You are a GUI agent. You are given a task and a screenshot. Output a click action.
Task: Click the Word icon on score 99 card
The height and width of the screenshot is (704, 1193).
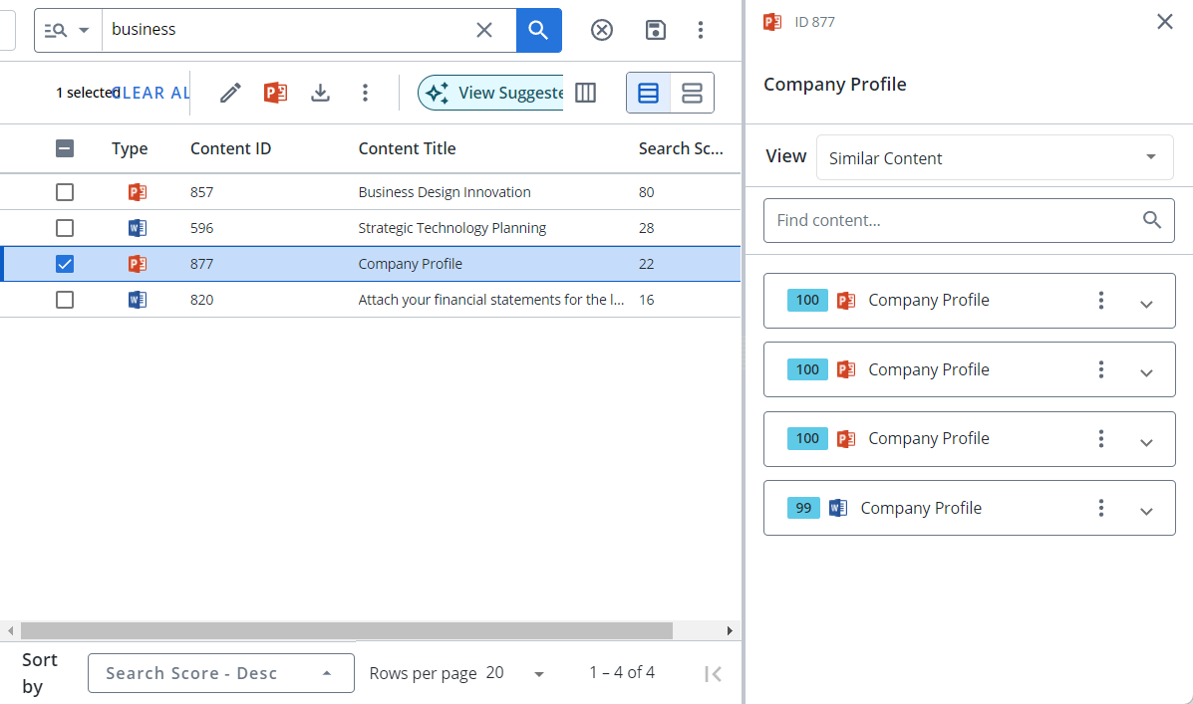point(837,508)
